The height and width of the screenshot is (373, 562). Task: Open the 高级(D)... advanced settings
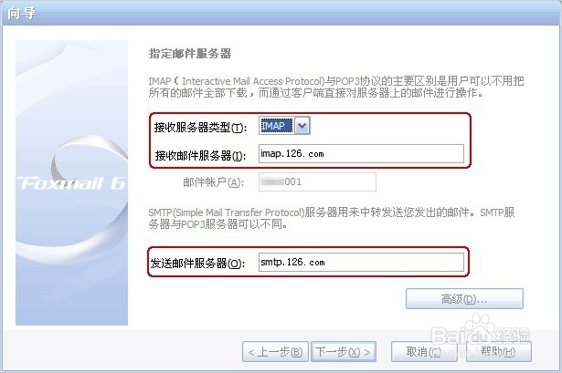pyautogui.click(x=464, y=298)
